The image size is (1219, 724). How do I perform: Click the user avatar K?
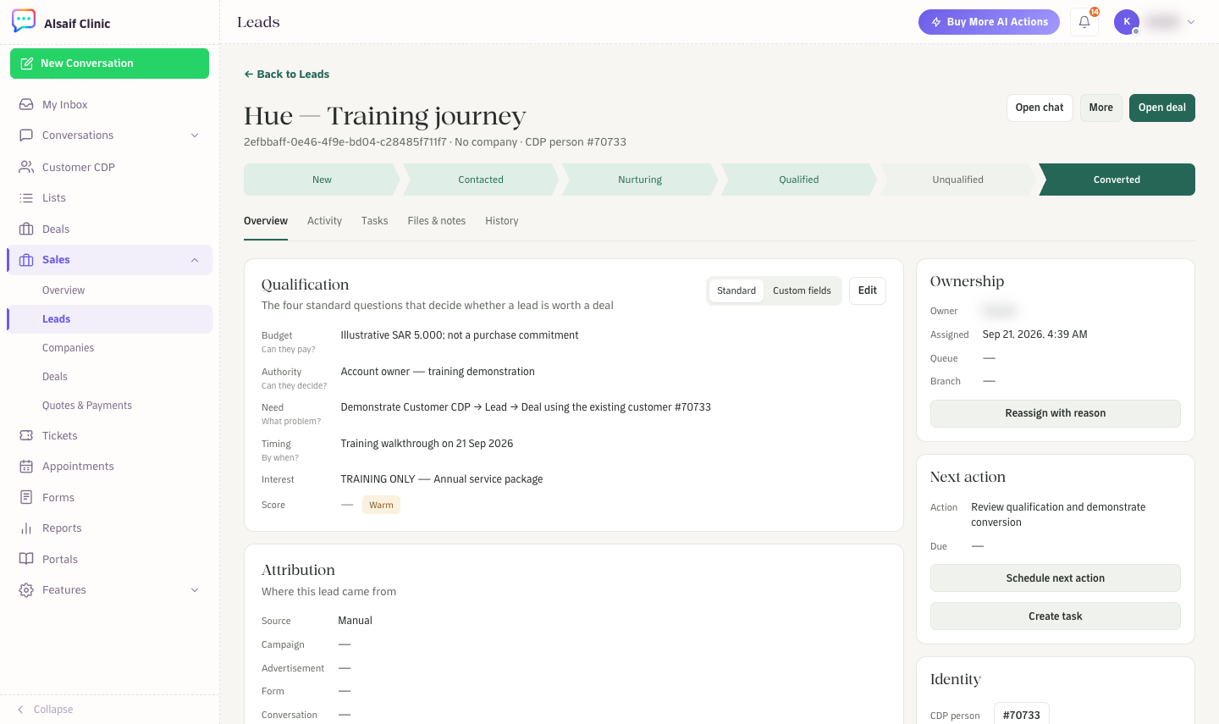tap(1127, 22)
